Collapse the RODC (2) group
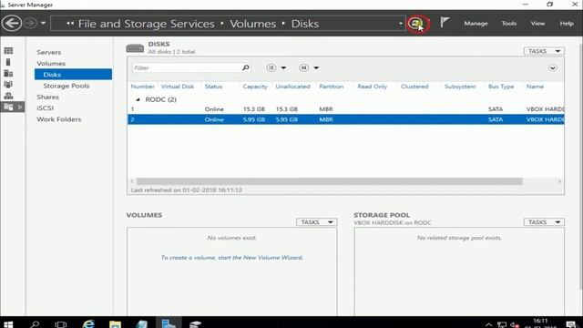This screenshot has width=583, height=328. 138,99
